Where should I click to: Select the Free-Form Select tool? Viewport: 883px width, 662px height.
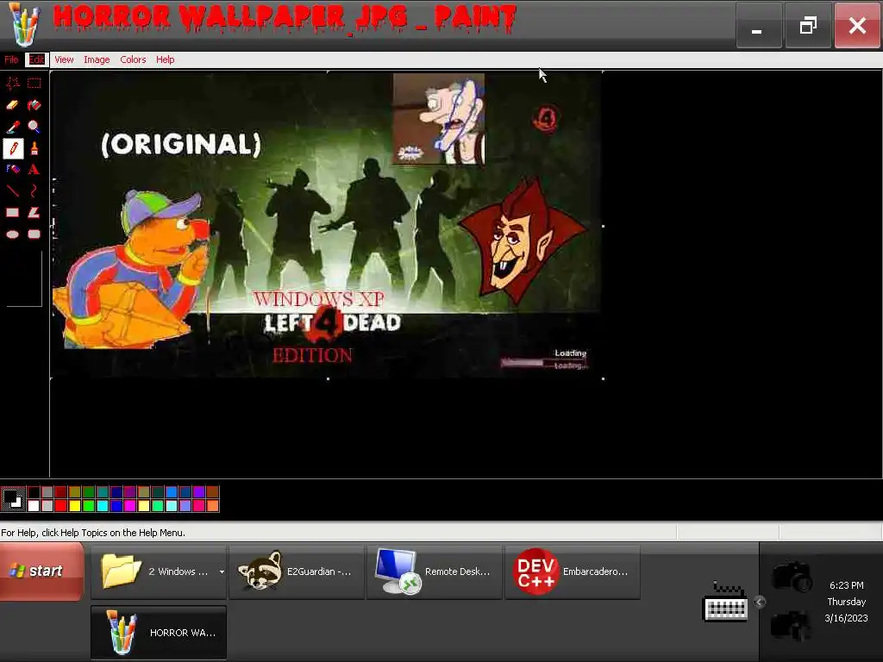13,84
